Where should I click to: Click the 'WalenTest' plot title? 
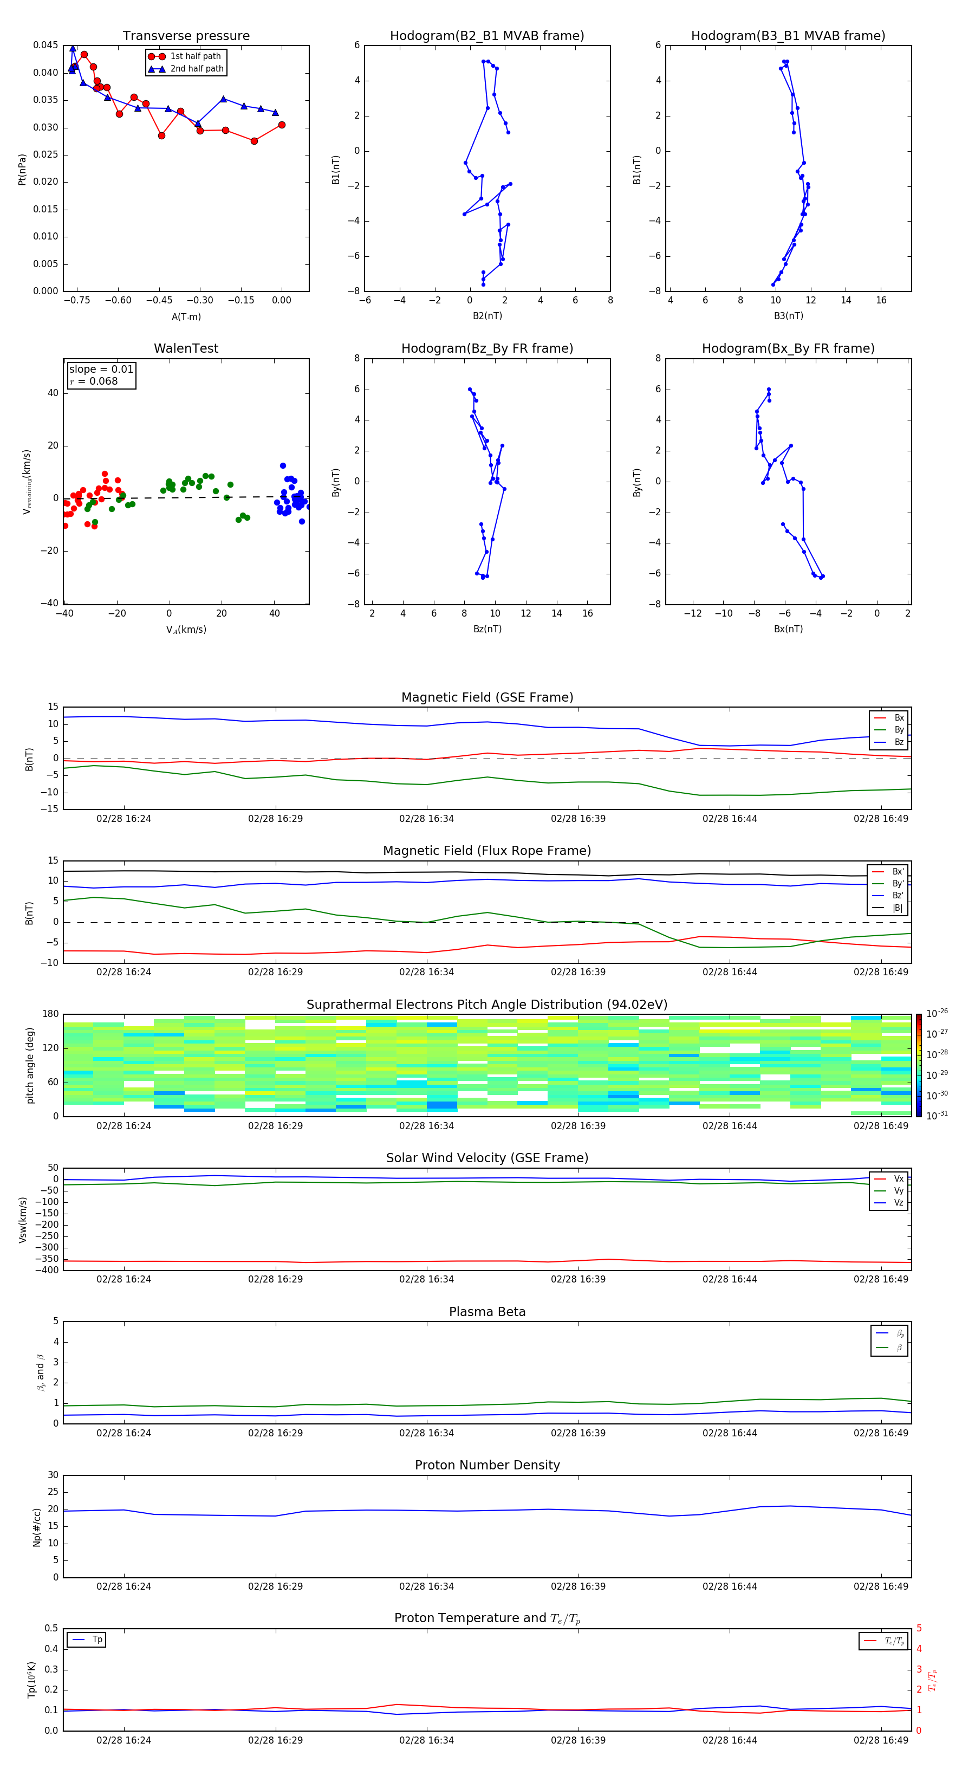186,348
